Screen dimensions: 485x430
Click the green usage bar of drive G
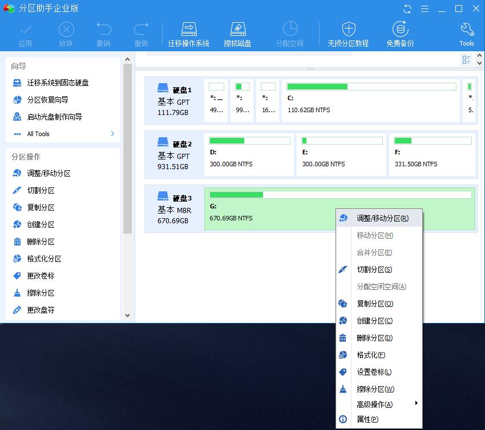point(237,194)
